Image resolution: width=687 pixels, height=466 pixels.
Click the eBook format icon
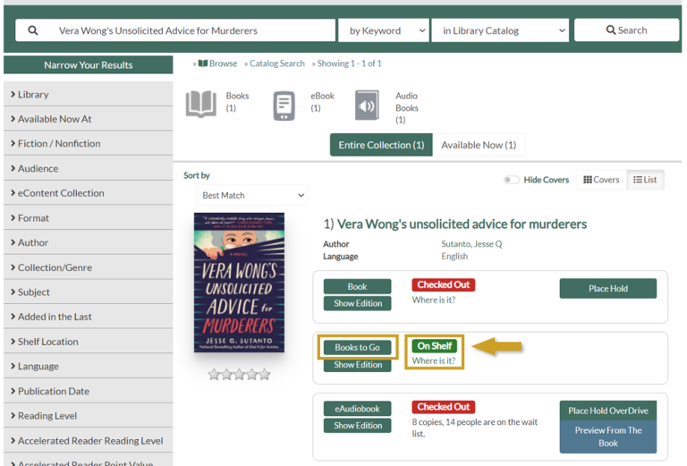(284, 105)
